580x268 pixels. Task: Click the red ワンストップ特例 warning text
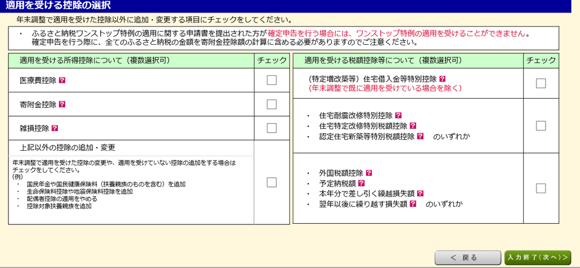click(396, 33)
